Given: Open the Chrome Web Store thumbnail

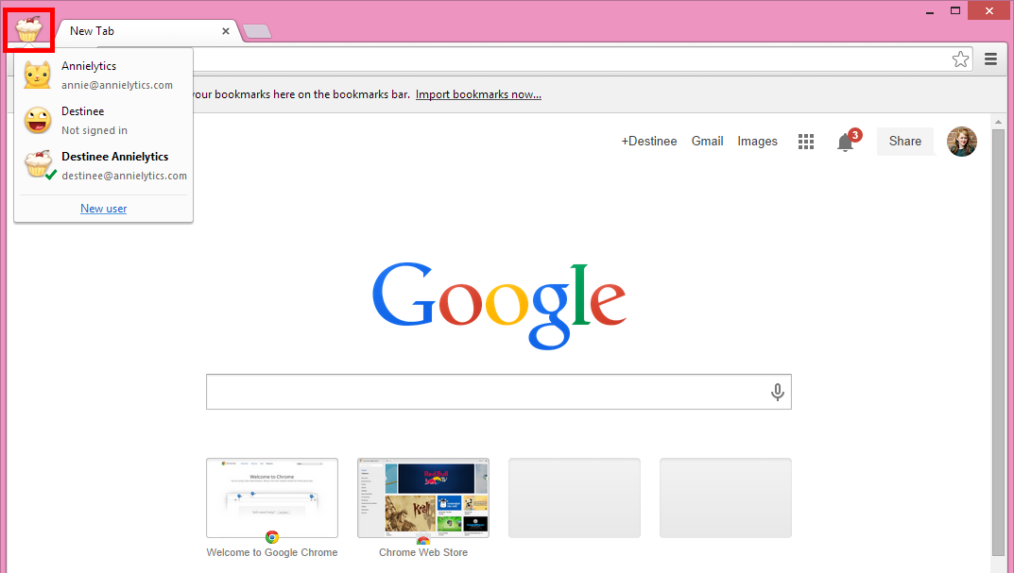Looking at the screenshot, I should click(423, 498).
